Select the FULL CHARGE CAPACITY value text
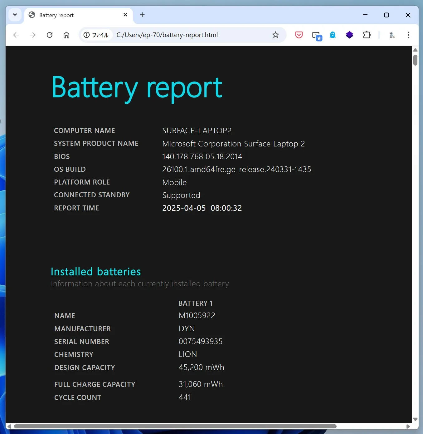Viewport: 423px width, 434px height. 201,384
